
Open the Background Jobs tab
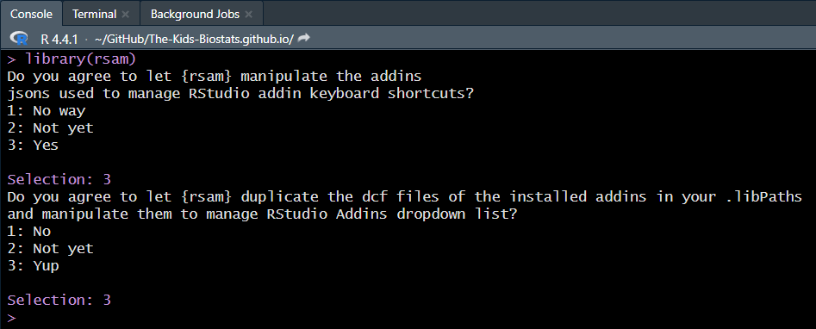[195, 14]
